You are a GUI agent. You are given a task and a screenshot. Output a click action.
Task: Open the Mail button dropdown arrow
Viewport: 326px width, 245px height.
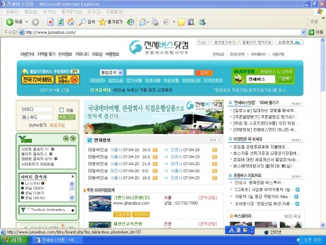[x=147, y=22]
